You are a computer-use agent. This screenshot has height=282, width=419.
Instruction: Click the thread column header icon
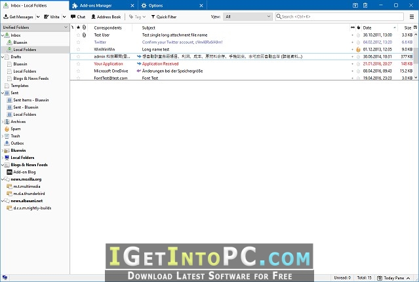pos(73,27)
